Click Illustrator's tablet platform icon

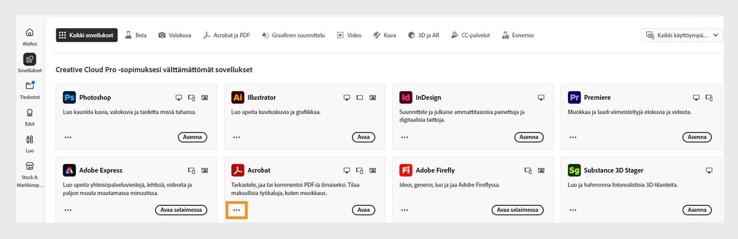pyautogui.click(x=360, y=98)
